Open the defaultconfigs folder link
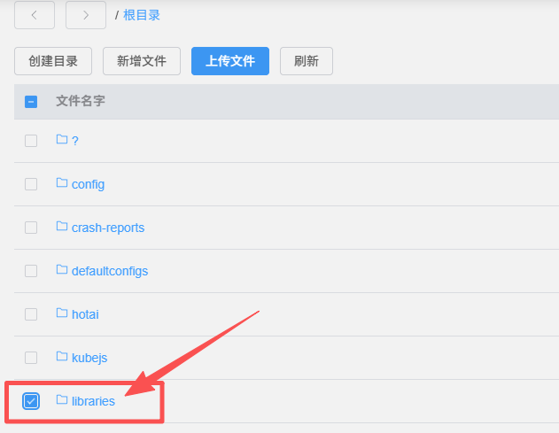Viewport: 559px width, 433px height. (110, 271)
